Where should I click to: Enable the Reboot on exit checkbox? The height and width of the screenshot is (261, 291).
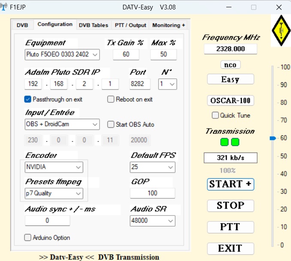coord(111,99)
